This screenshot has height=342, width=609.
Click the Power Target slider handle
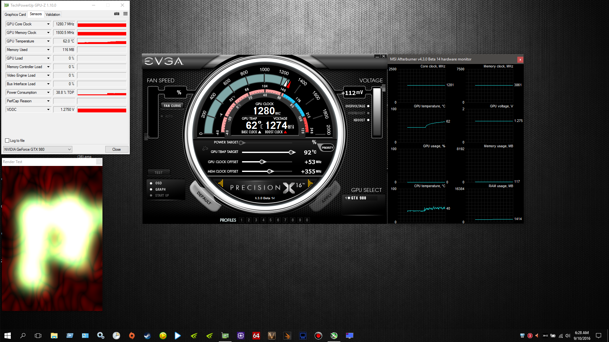pyautogui.click(x=241, y=143)
